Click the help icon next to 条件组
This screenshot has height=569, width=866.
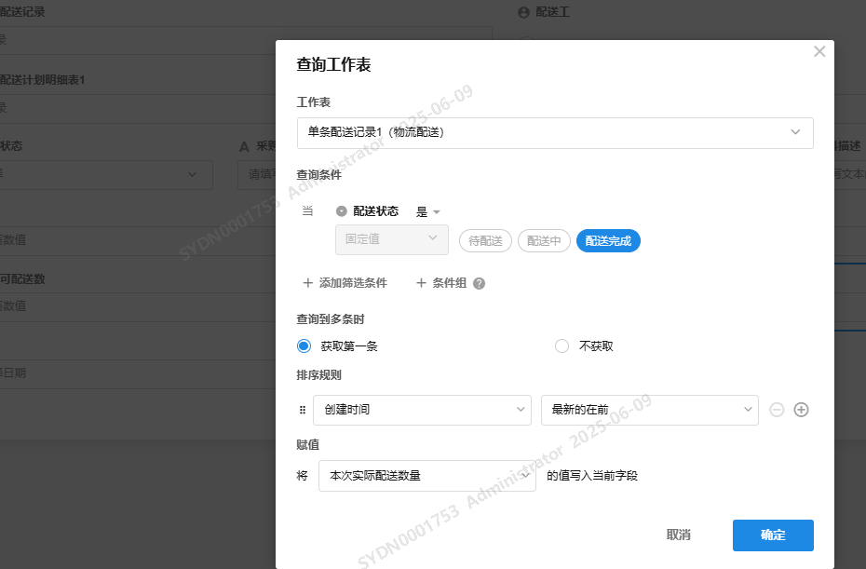point(480,283)
